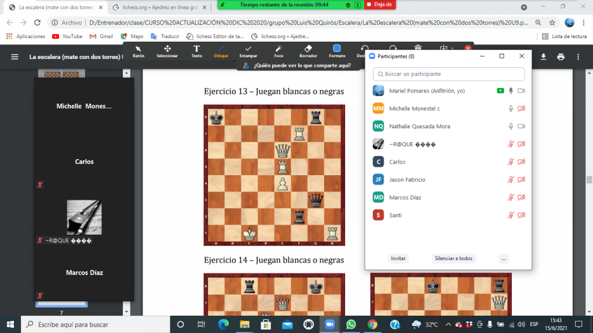Close the annotation toolbar with red X

468,48
